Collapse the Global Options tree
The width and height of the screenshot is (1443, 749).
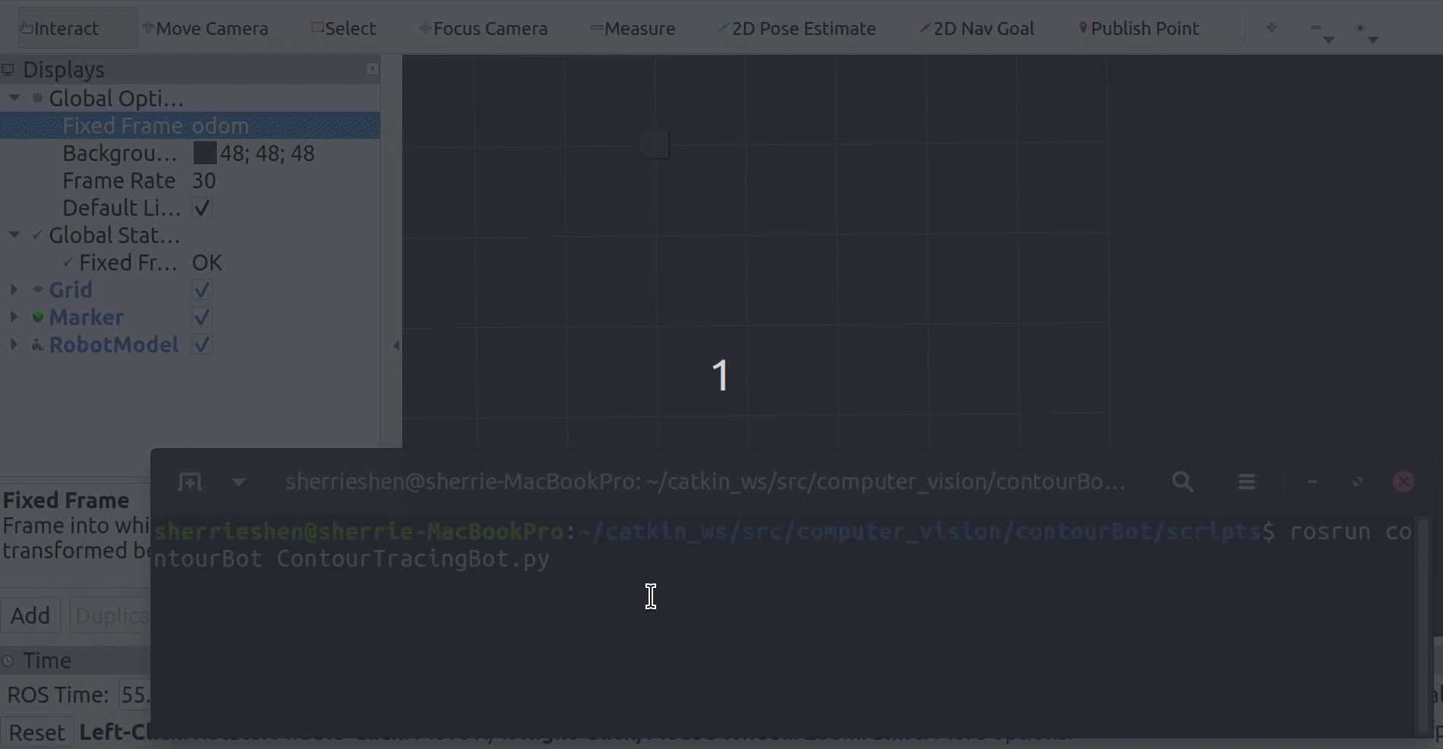14,98
